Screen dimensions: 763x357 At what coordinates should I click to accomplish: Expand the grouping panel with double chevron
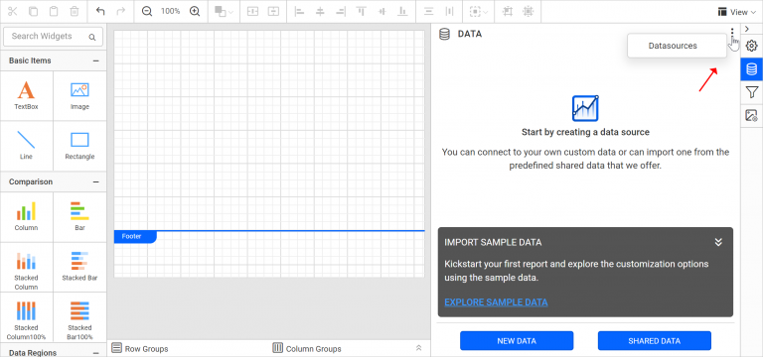pos(418,348)
